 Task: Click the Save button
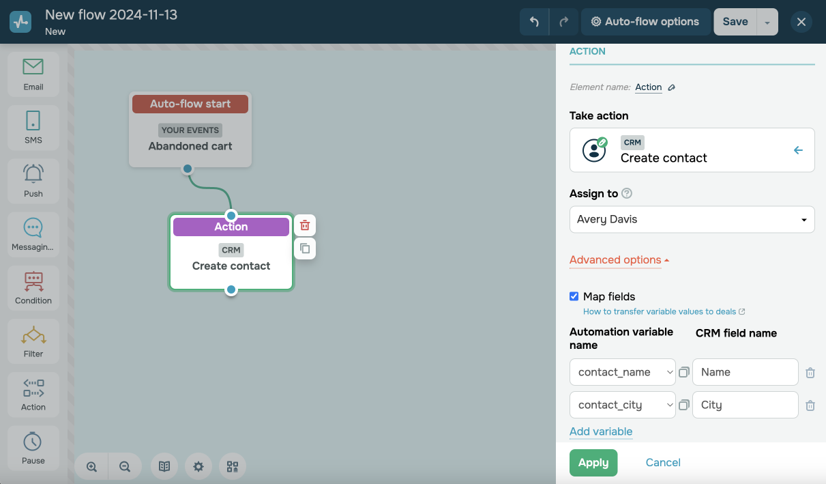coord(735,22)
